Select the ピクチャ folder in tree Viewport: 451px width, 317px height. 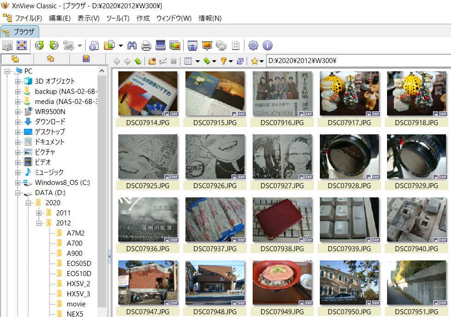point(45,152)
